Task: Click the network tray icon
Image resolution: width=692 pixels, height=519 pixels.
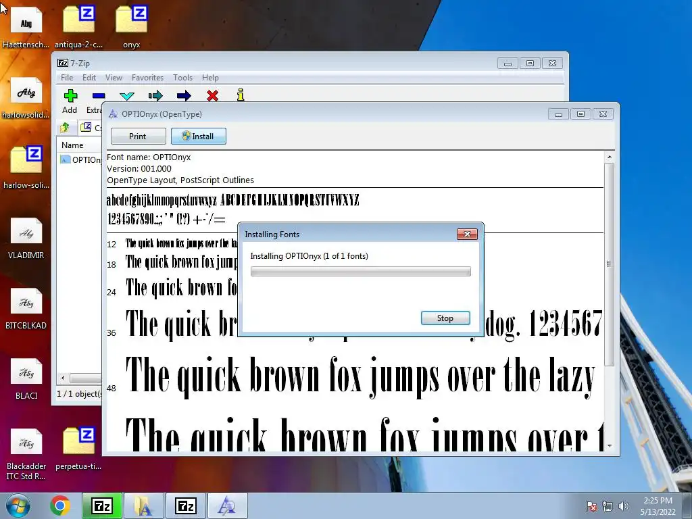Action: click(608, 506)
